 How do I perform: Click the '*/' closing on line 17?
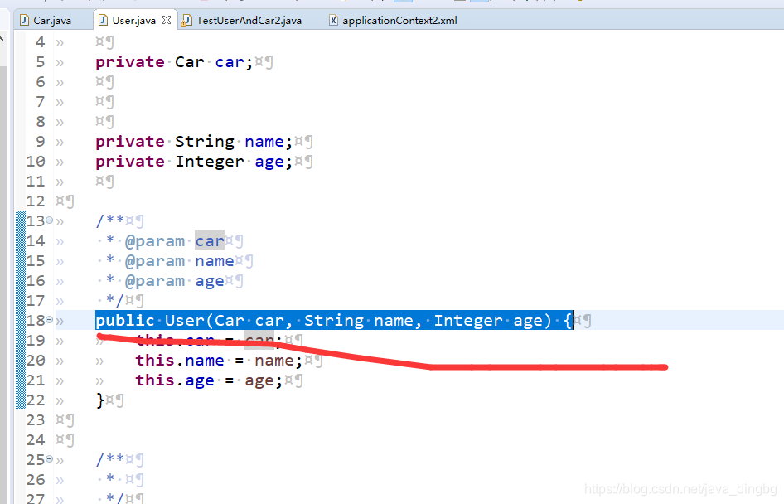(x=115, y=300)
